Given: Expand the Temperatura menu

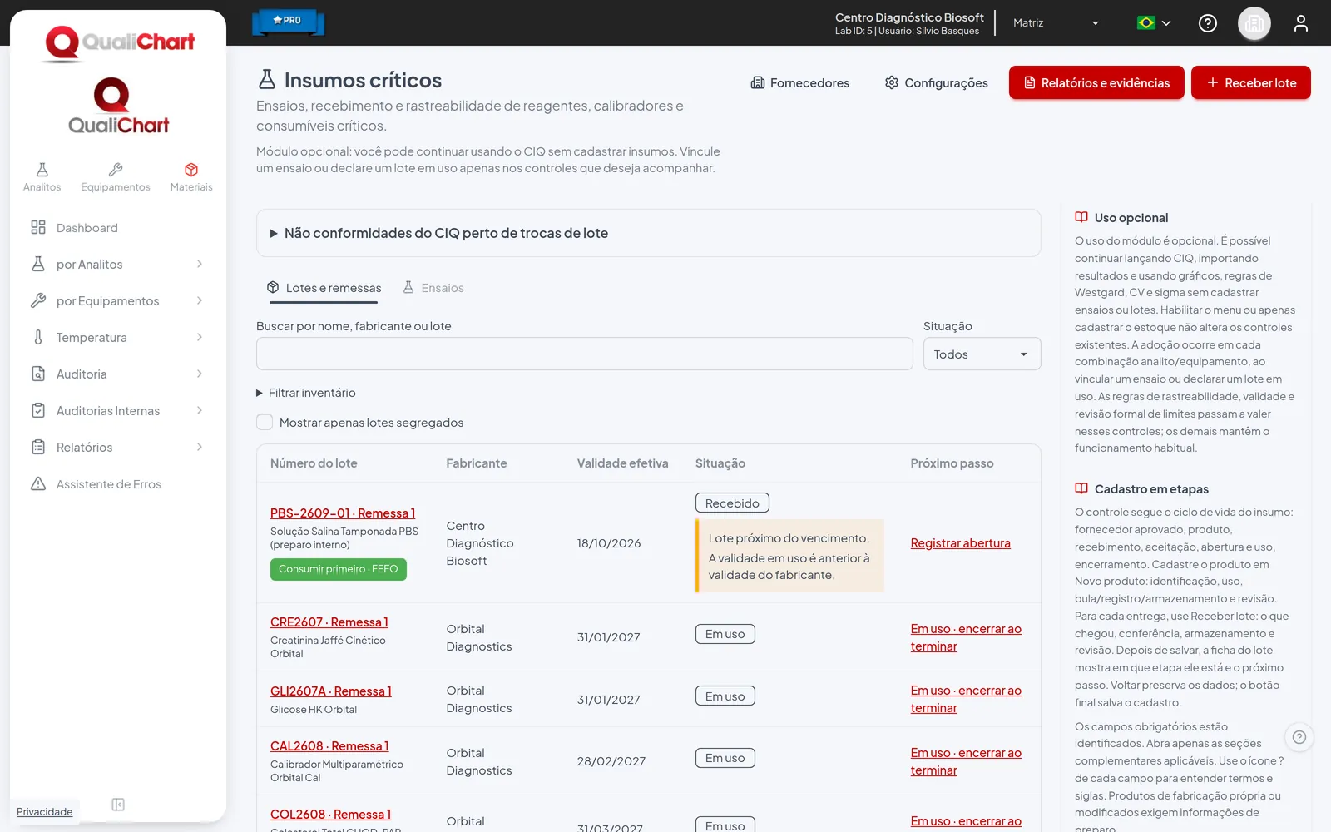Looking at the screenshot, I should point(116,338).
